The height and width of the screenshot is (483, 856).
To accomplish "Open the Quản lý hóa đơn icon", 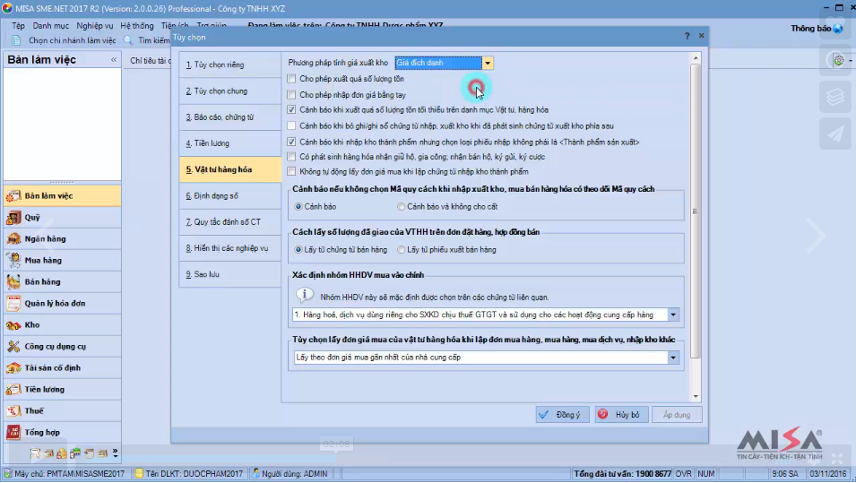I will (13, 304).
